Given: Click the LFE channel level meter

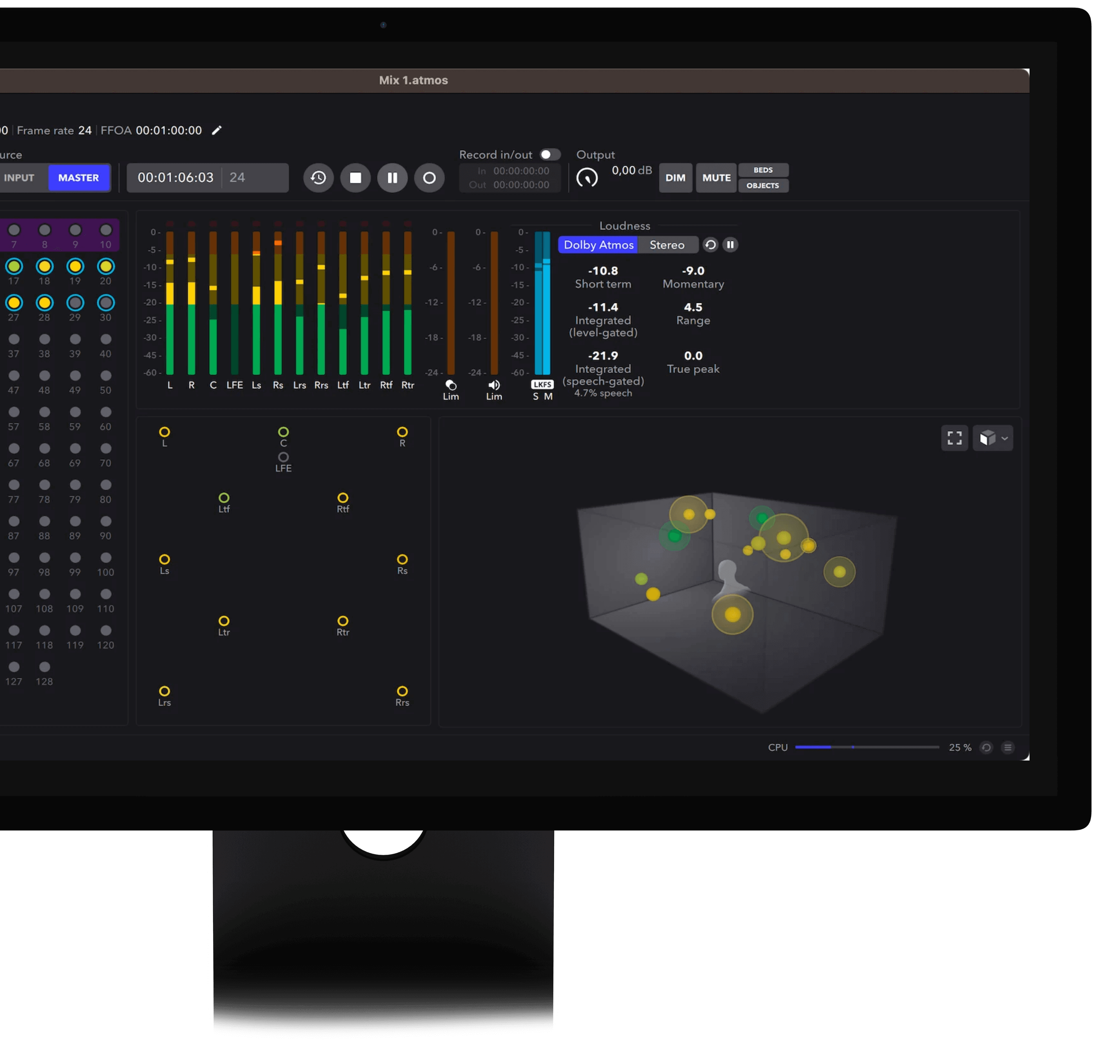Looking at the screenshot, I should coord(235,303).
